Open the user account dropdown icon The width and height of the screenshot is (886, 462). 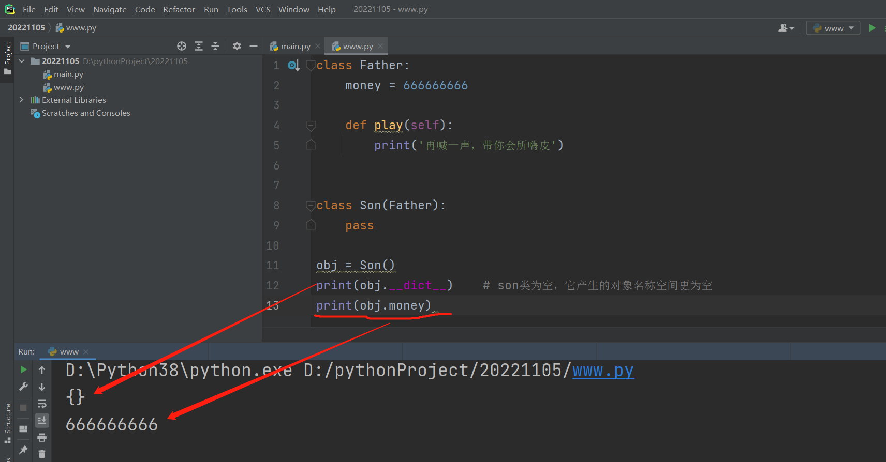(786, 28)
